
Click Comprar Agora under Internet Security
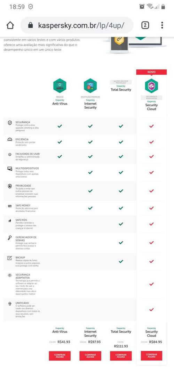click(90, 356)
